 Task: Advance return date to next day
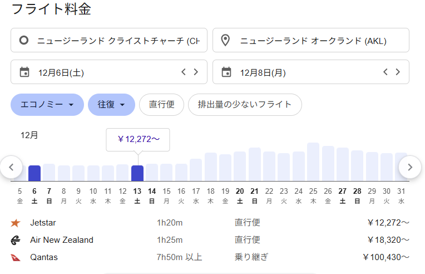click(398, 72)
